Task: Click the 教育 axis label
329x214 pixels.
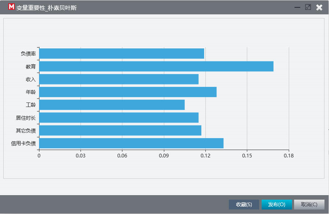Action: pos(31,66)
